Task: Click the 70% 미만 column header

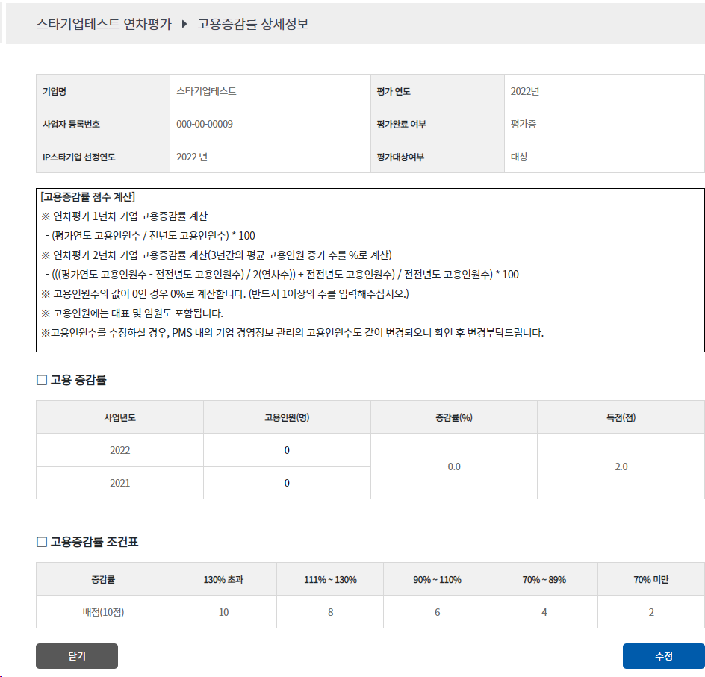Action: coord(650,579)
